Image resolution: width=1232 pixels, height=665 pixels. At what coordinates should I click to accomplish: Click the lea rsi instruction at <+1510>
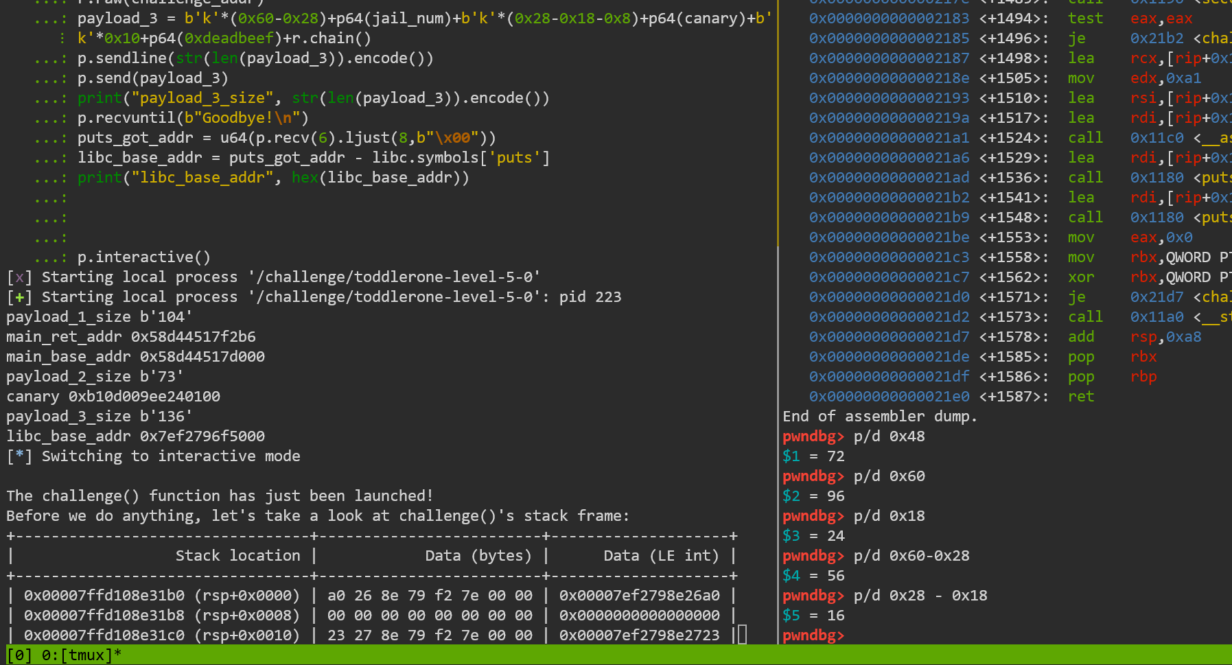coord(1021,98)
